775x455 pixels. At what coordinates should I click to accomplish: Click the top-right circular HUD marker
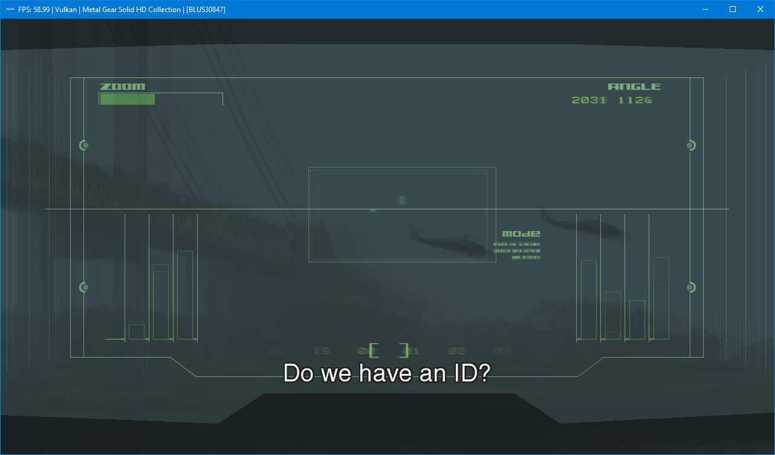coord(691,145)
